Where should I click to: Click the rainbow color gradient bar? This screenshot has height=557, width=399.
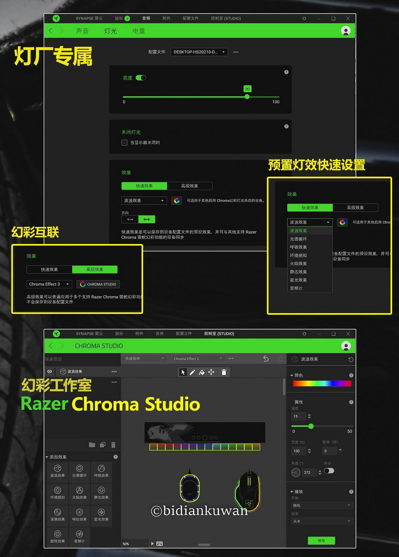322,384
